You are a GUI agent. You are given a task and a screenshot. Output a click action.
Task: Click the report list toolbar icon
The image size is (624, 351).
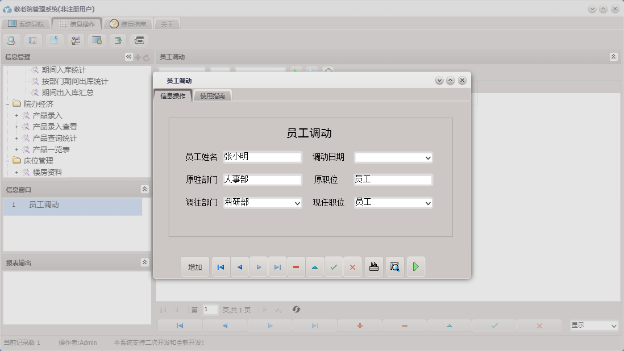[32, 40]
